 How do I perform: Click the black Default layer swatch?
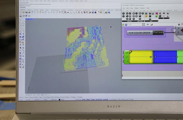click(x=59, y=100)
